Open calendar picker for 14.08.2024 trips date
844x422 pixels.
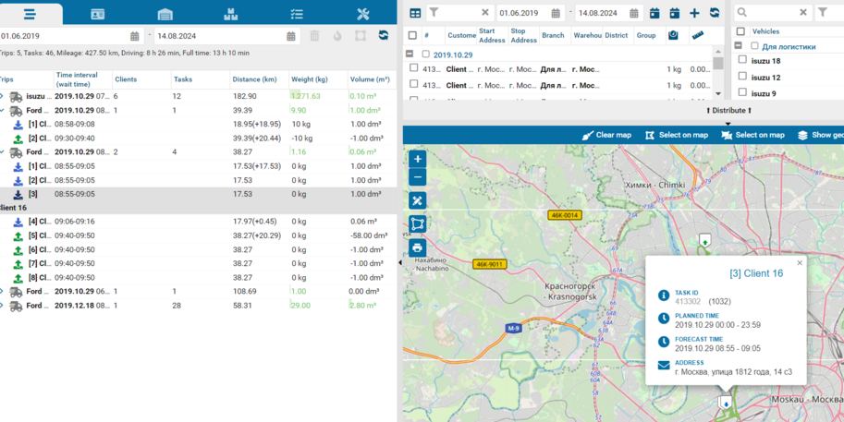point(291,36)
